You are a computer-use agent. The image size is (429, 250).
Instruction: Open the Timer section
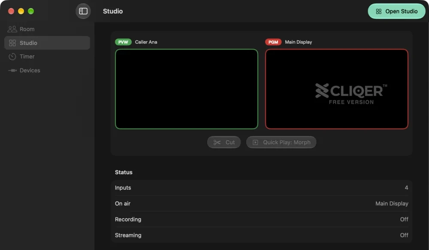[x=47, y=57]
